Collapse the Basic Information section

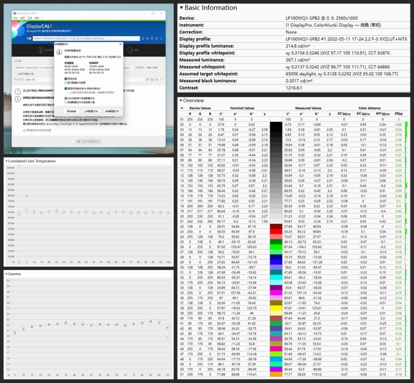181,7
